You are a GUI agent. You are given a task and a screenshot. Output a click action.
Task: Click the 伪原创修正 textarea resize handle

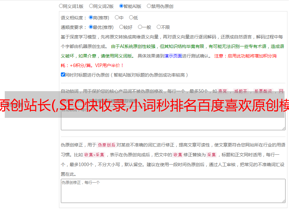284,201
